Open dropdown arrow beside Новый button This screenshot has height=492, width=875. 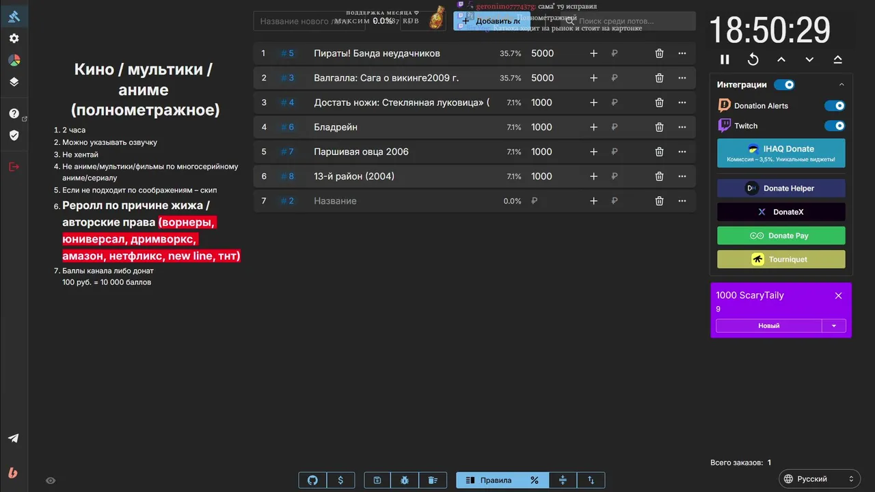click(834, 326)
